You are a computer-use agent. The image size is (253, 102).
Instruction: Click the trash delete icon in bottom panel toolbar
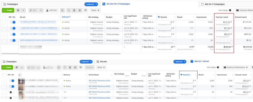70,67
